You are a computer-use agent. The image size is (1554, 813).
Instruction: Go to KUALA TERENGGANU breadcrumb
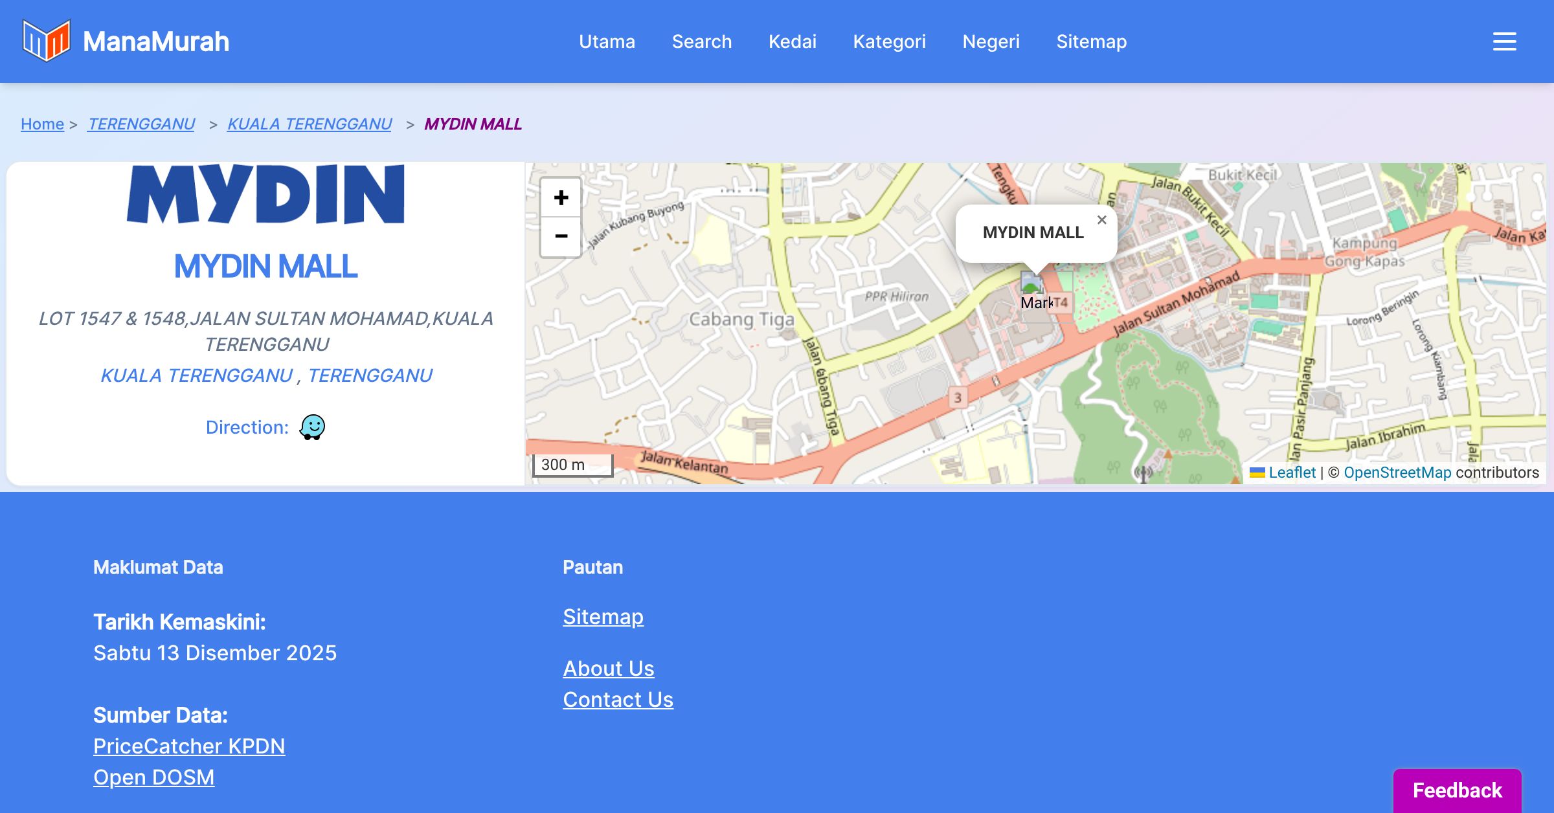310,124
